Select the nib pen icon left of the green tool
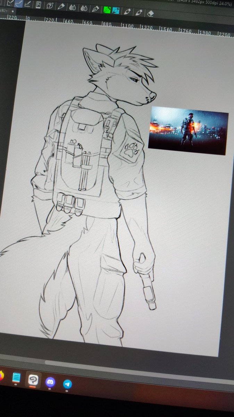Screen dimensions: 234x417 click(x=95, y=9)
